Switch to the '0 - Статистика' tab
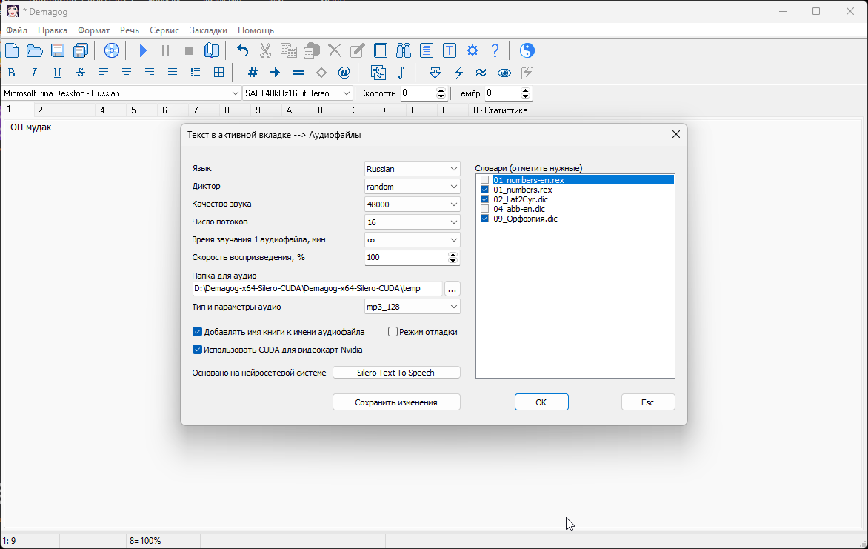Screen dimensions: 868x549 (501, 110)
